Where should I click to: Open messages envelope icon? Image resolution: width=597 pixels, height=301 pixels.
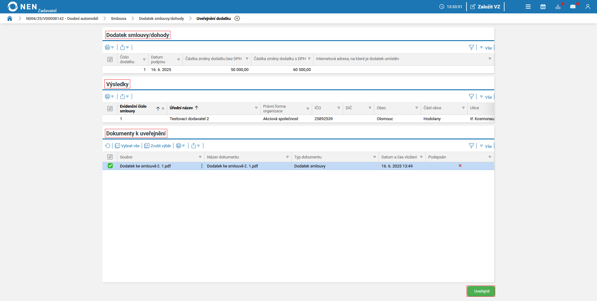coord(573,7)
